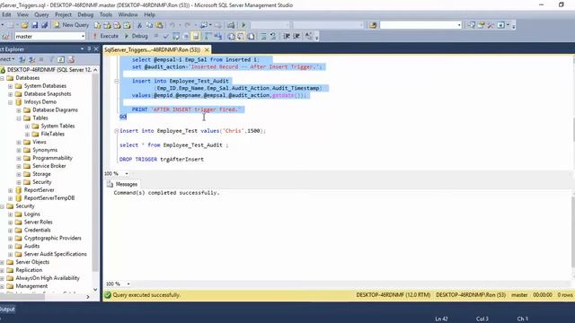Open the Project menu
The image size is (575, 323).
point(63,14)
